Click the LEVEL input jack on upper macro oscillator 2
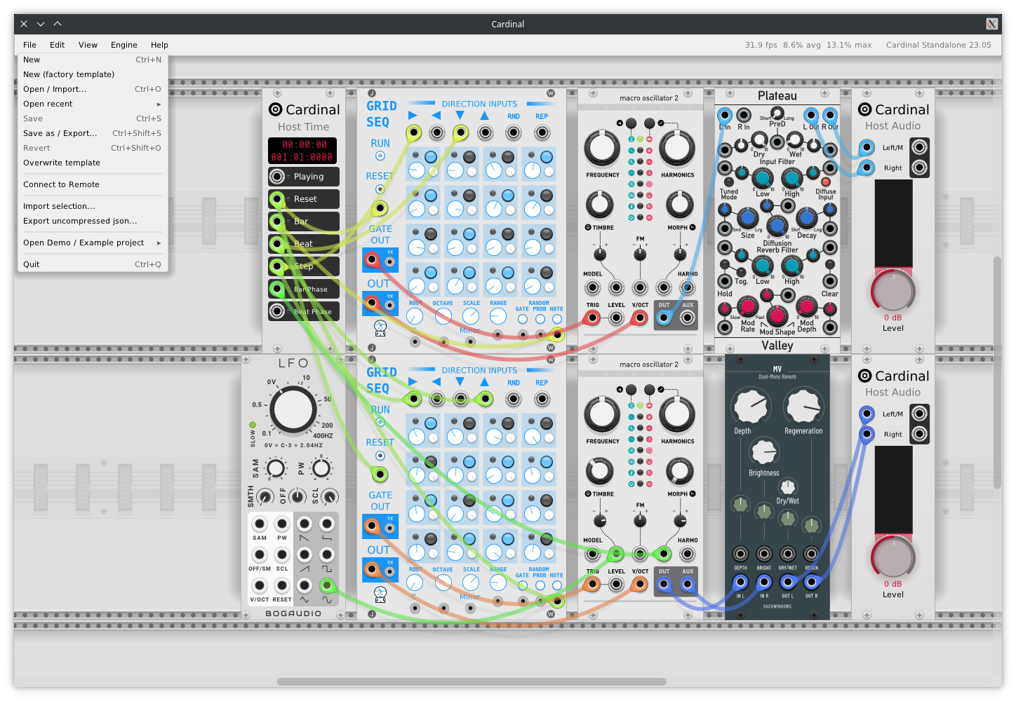The height and width of the screenshot is (701, 1016). point(616,318)
